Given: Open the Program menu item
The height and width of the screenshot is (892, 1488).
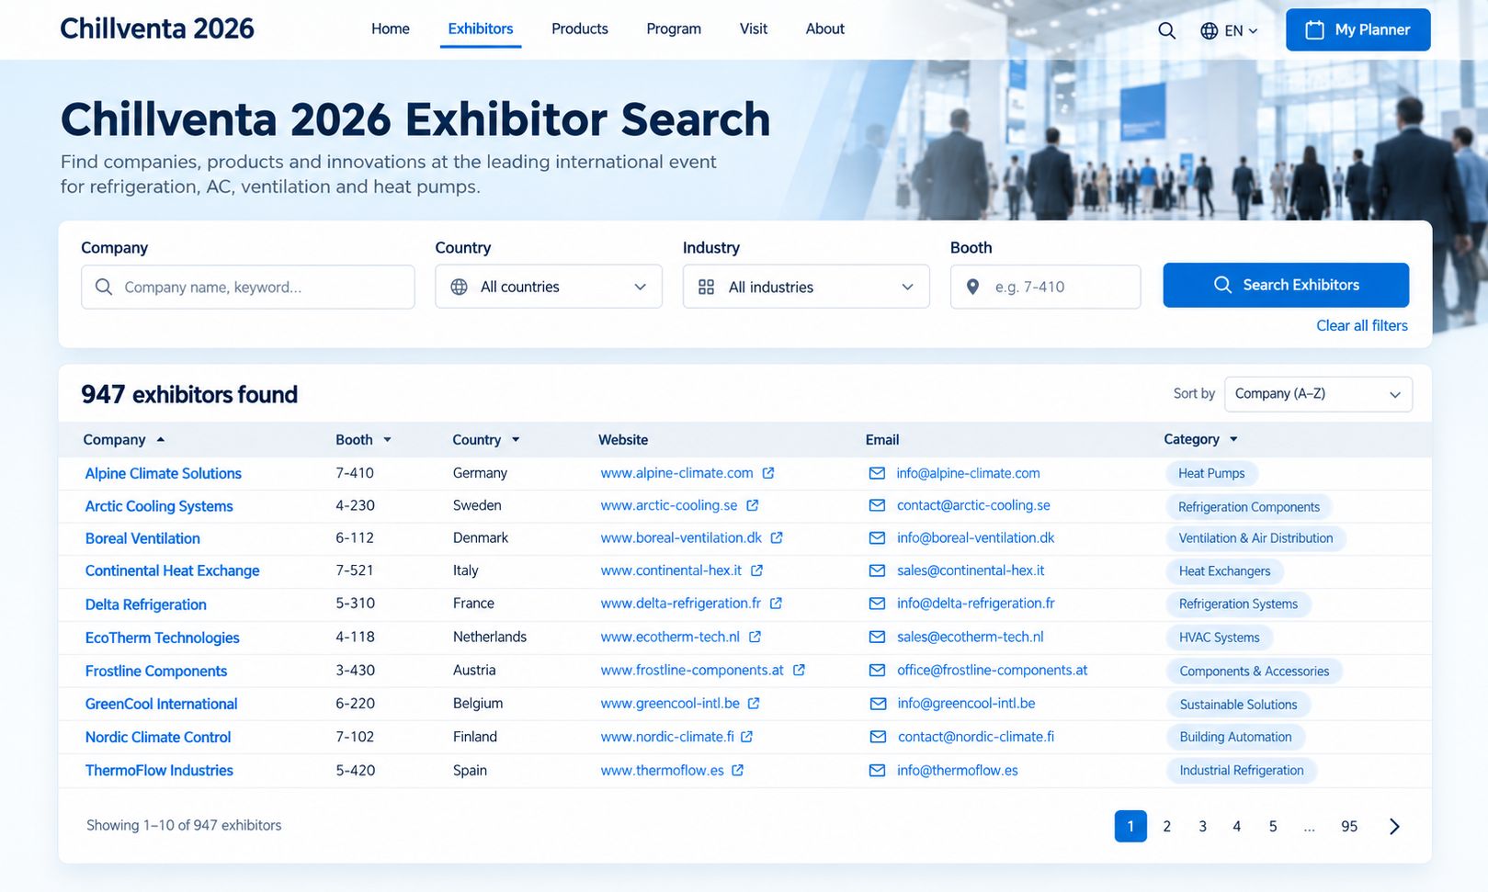Looking at the screenshot, I should coord(674,28).
